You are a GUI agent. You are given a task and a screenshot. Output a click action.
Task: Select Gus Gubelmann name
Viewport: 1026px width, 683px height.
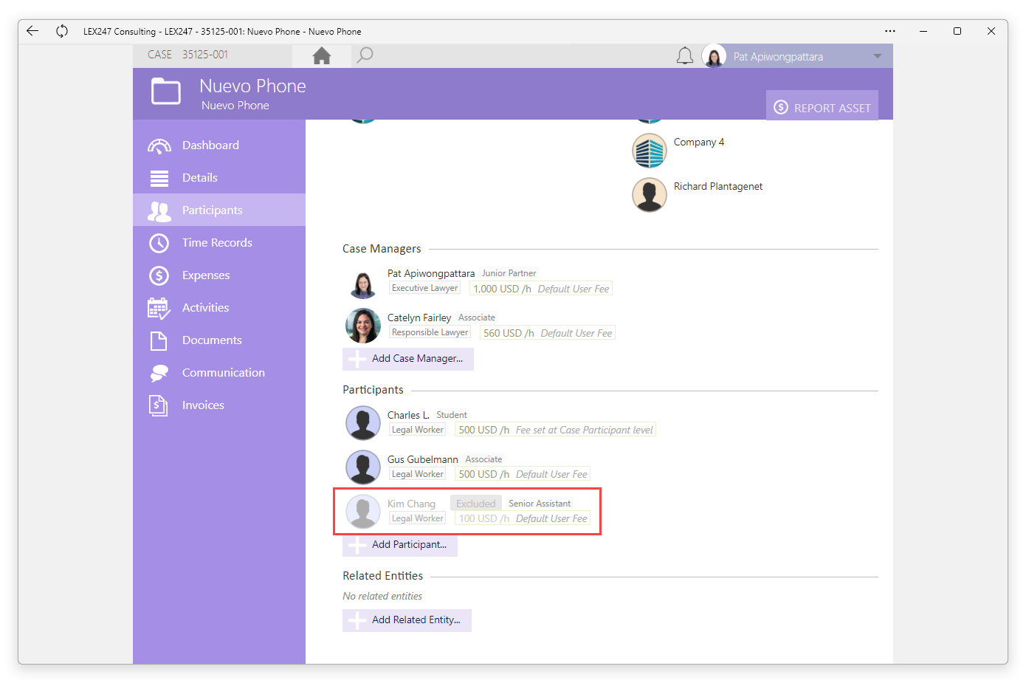click(x=423, y=459)
